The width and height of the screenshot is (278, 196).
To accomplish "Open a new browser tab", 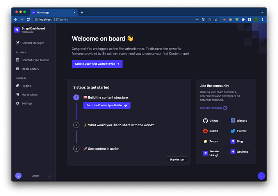I will [x=82, y=12].
